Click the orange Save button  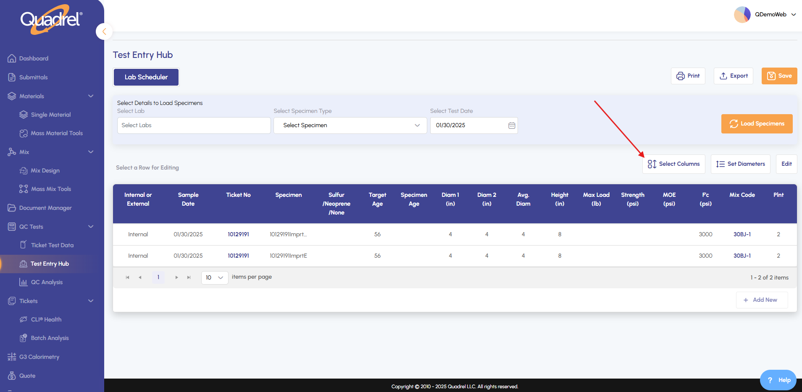click(x=779, y=76)
